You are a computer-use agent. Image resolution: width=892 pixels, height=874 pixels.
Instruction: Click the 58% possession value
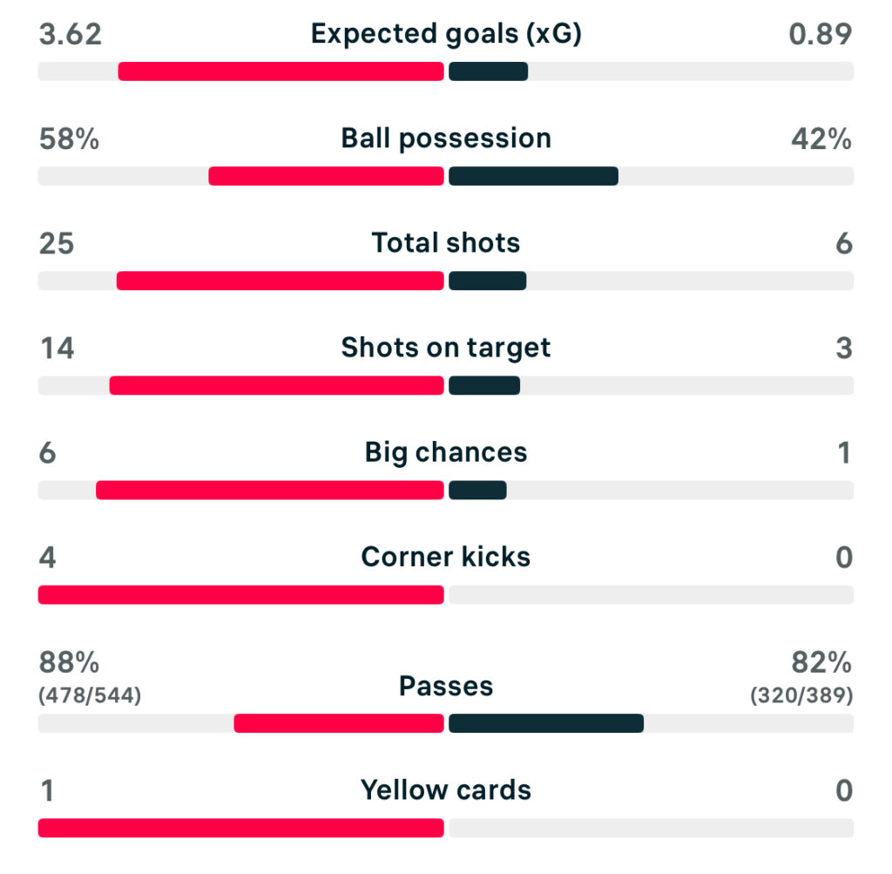69,139
